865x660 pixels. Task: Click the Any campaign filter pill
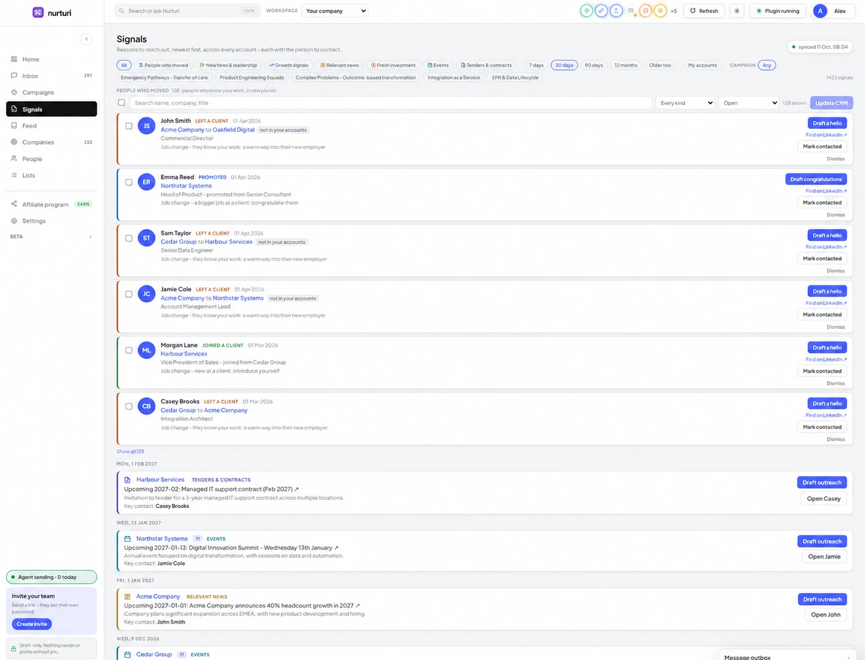[x=767, y=65]
